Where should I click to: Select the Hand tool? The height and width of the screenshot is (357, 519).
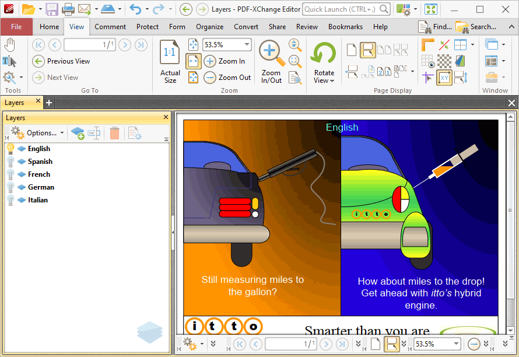10,45
